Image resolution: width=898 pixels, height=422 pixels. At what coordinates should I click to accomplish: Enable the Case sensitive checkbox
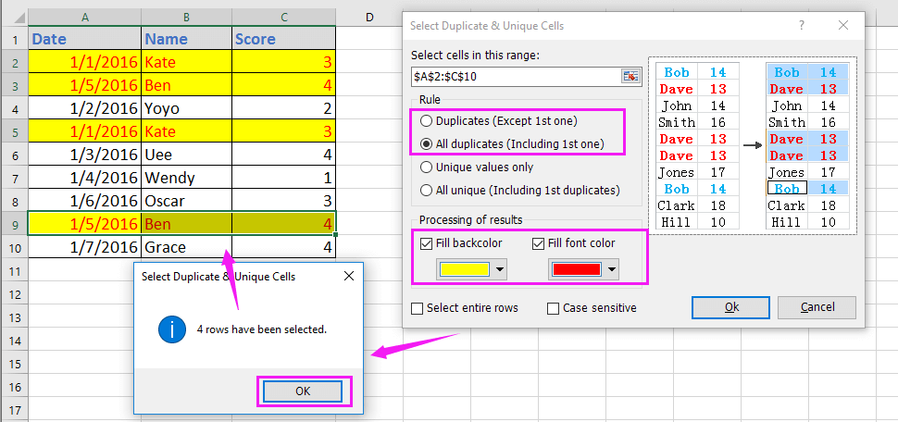pos(553,308)
